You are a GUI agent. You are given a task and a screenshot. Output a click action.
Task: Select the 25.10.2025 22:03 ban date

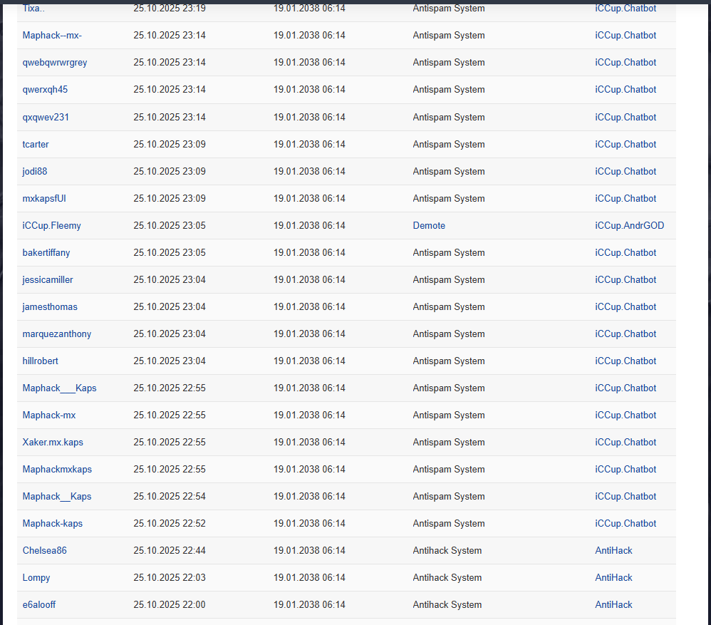[169, 578]
